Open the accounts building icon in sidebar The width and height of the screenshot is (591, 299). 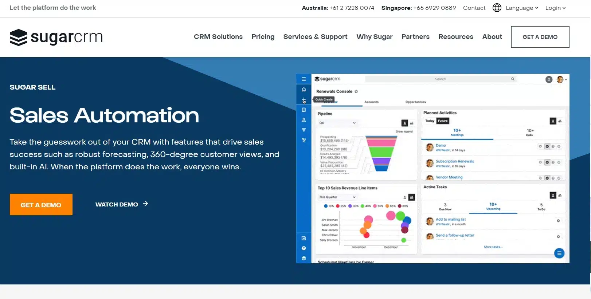304,110
